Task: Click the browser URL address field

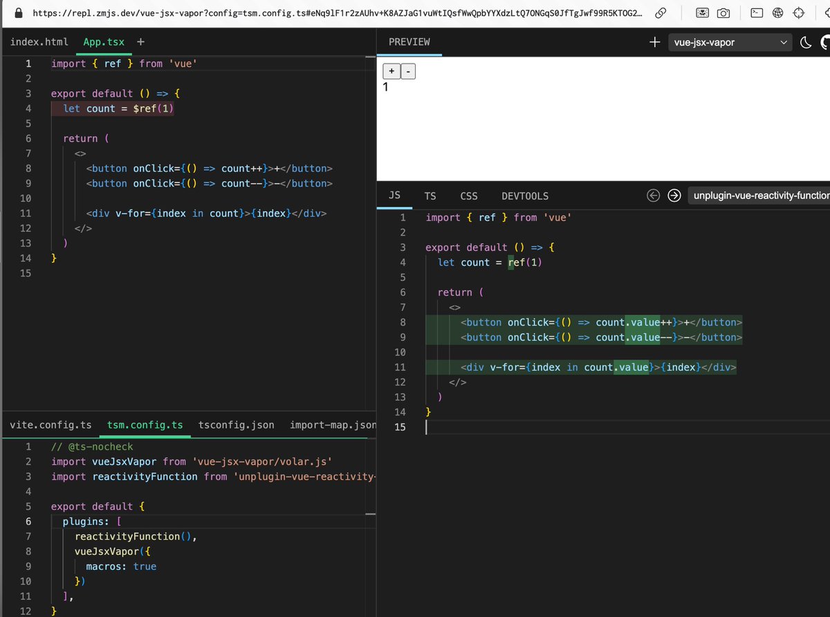Action: click(x=337, y=12)
